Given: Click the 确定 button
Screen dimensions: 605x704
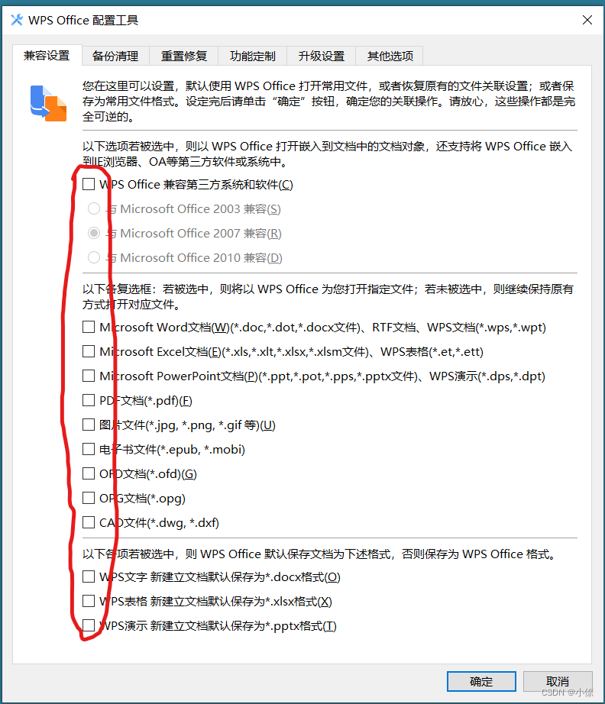Looking at the screenshot, I should tap(481, 682).
